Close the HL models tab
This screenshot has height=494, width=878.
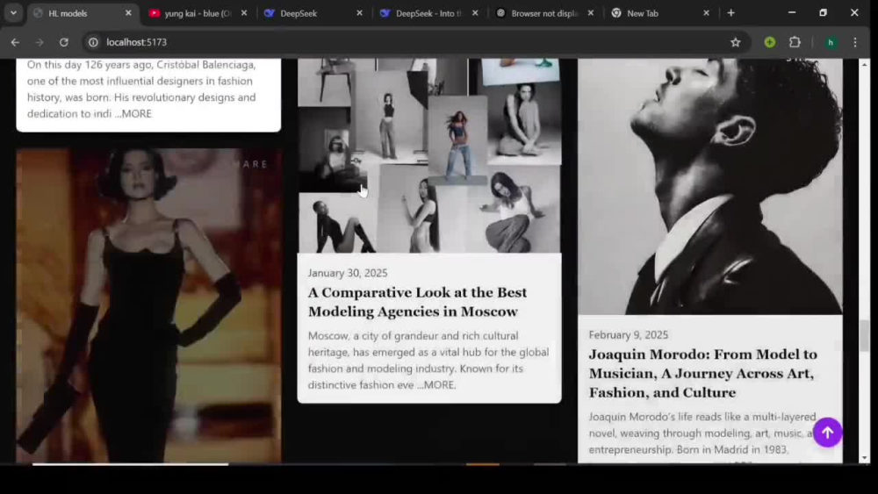point(128,13)
